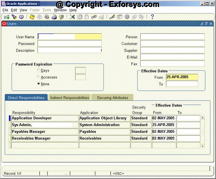Select the Days password expiration option
Screen dimensions: 216x179
coord(39,71)
